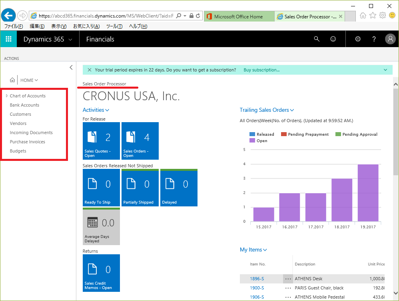Open the Sales Quotes - Open tile
The image size is (399, 301).
pyautogui.click(x=101, y=141)
